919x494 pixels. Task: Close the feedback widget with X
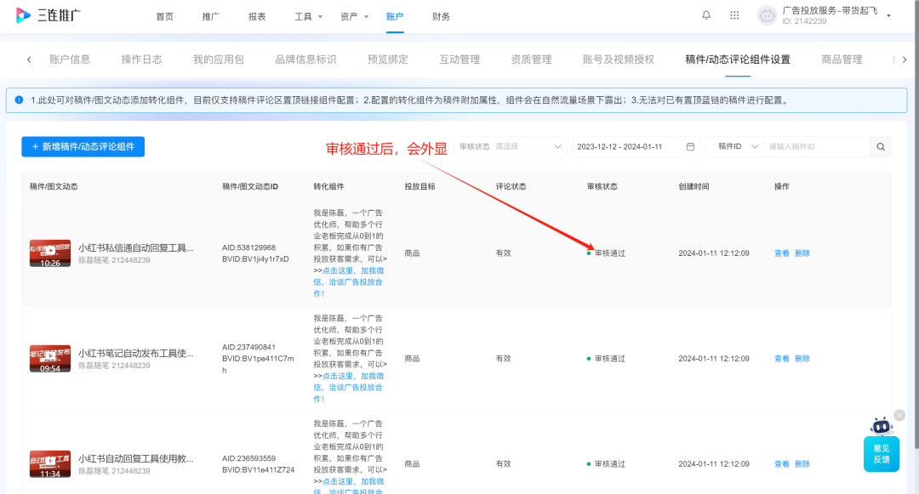[899, 415]
